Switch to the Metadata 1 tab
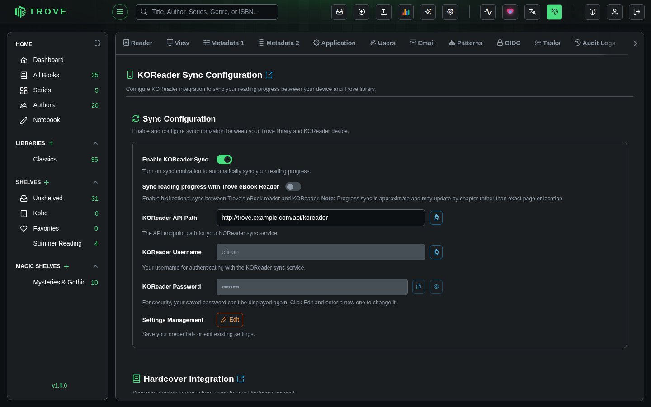 click(223, 43)
